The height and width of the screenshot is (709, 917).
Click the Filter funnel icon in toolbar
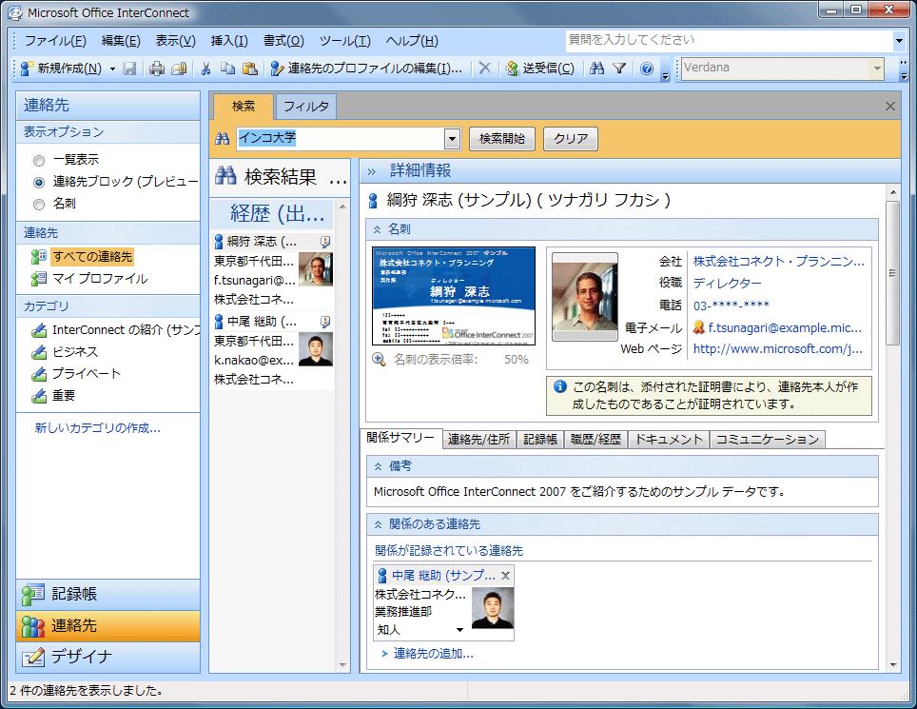619,69
